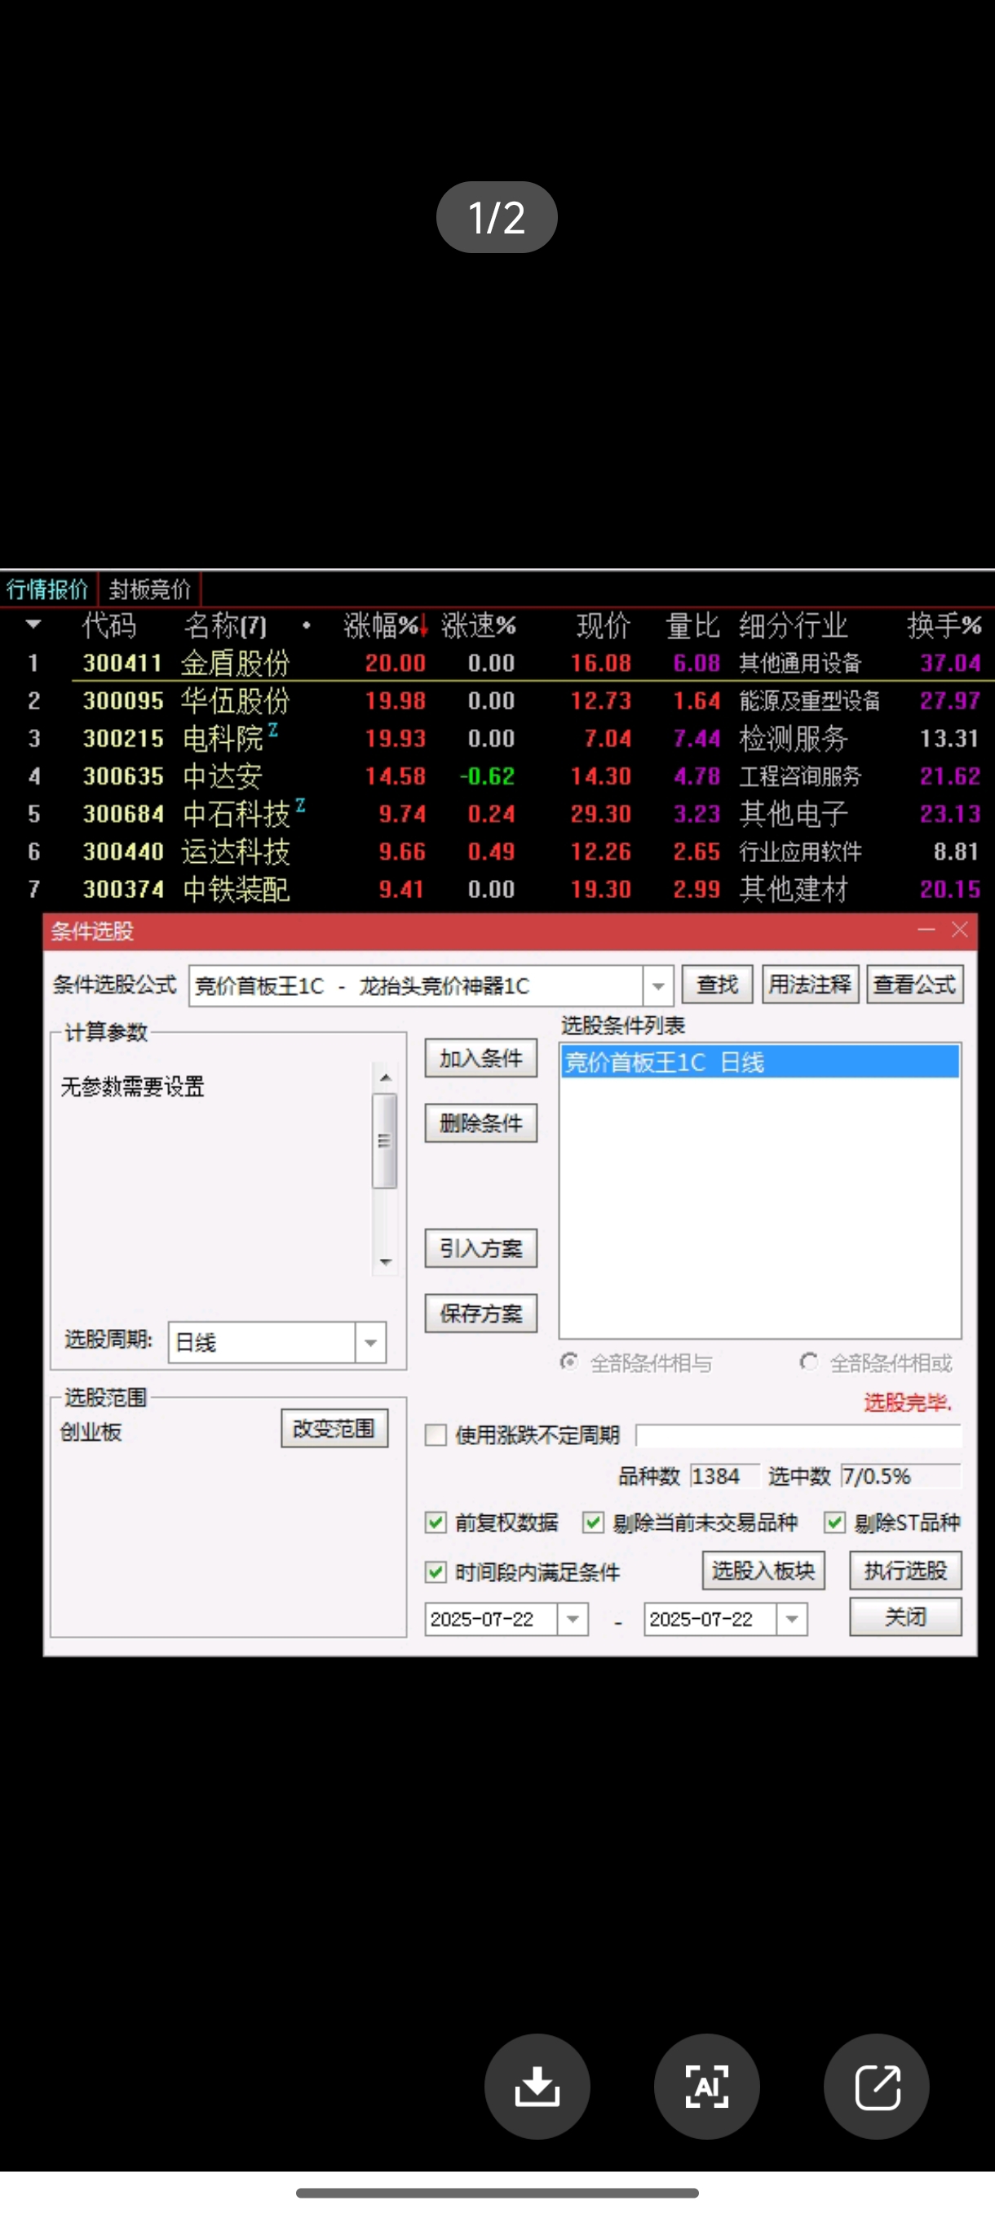Screen dimensions: 995x2214
Task: Click the 关闭 button
Action: click(x=906, y=1616)
